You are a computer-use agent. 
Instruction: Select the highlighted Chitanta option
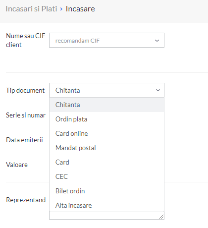pos(106,105)
